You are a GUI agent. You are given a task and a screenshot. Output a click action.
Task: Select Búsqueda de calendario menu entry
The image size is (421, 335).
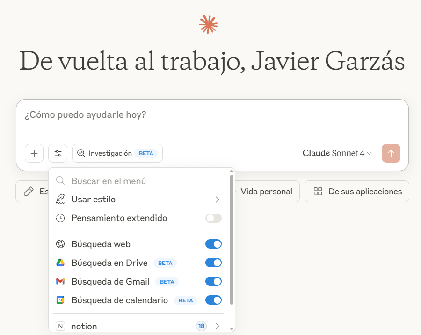click(x=119, y=300)
